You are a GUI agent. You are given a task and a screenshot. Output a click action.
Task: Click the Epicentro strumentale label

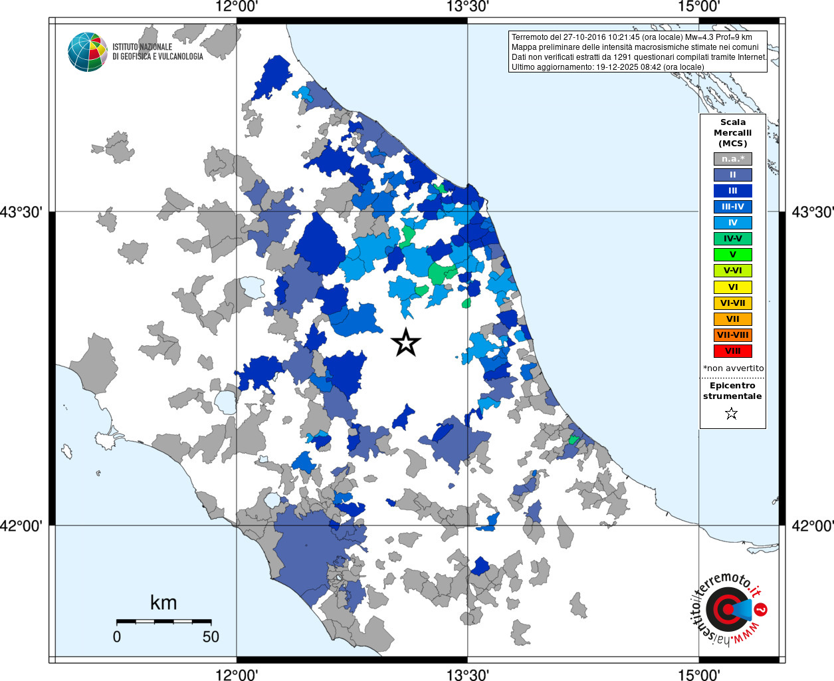tap(732, 391)
